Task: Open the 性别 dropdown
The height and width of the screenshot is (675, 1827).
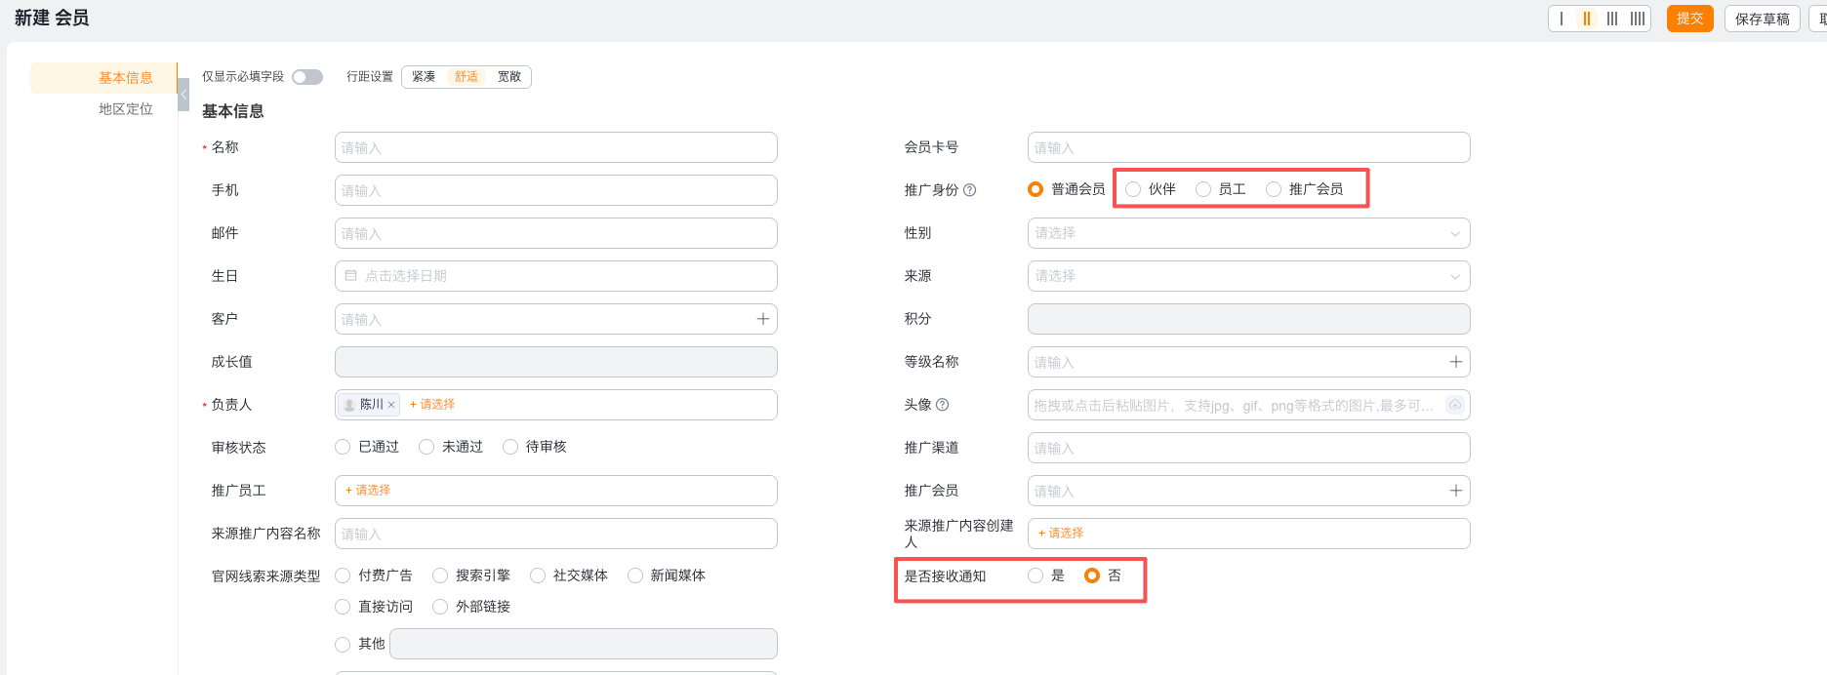Action: pos(1248,233)
